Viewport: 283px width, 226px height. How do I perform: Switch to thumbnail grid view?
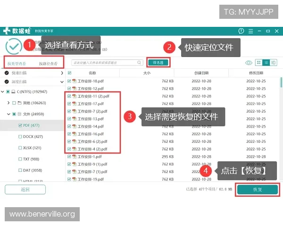tap(258, 63)
